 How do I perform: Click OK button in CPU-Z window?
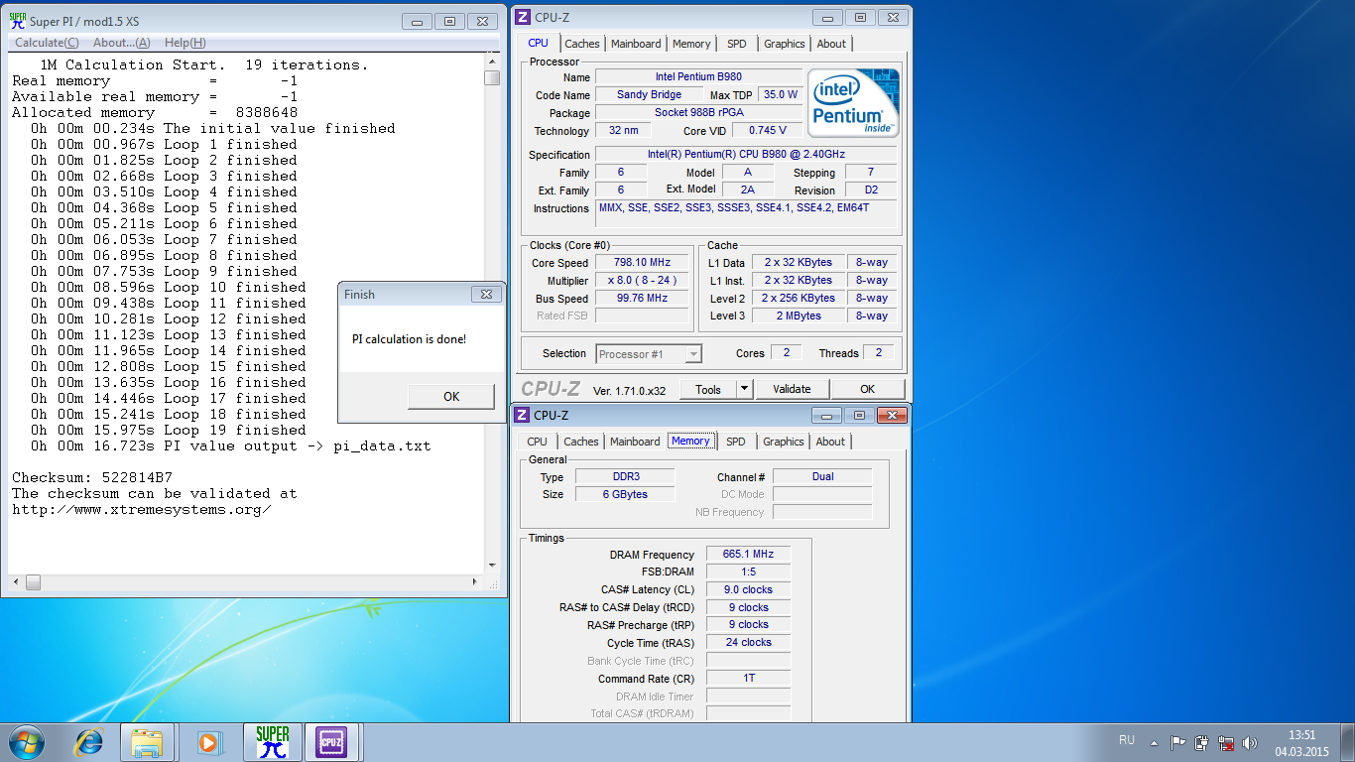868,389
